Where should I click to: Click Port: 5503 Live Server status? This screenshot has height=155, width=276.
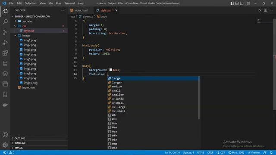pos(236,152)
